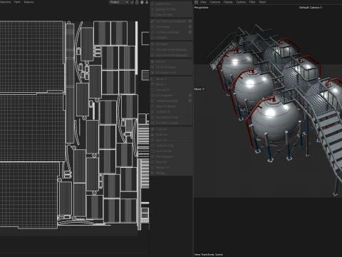Click the lock icon in UV editor header
Screen dimensions: 342x257
pos(137,2)
